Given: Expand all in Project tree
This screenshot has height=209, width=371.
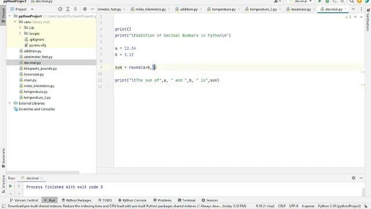Looking at the screenshot, I should 68,9.
